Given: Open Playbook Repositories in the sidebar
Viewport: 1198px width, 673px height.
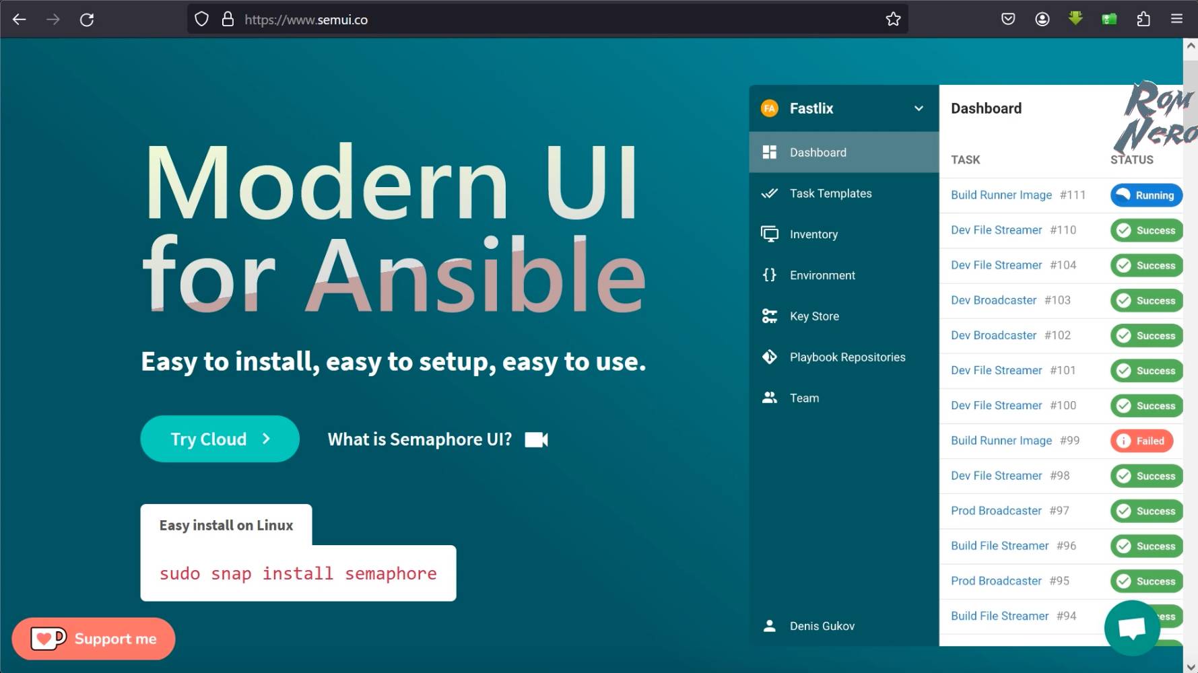Looking at the screenshot, I should [844, 357].
